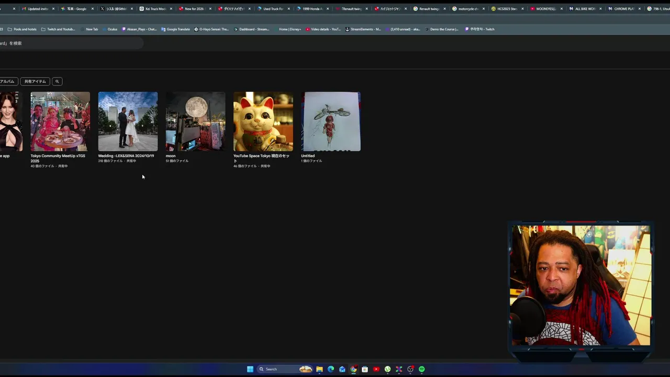Open the 'O-Hayo Sensei' bookmark
Viewport: 670px width, 377px height.
click(x=211, y=29)
